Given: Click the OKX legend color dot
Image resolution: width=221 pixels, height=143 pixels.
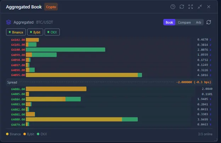Looking at the screenshot, I should [38, 134].
